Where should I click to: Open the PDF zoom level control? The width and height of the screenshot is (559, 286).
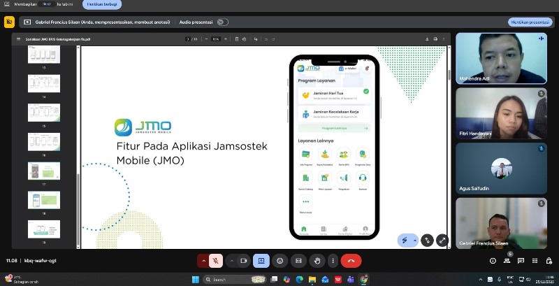(x=216, y=38)
